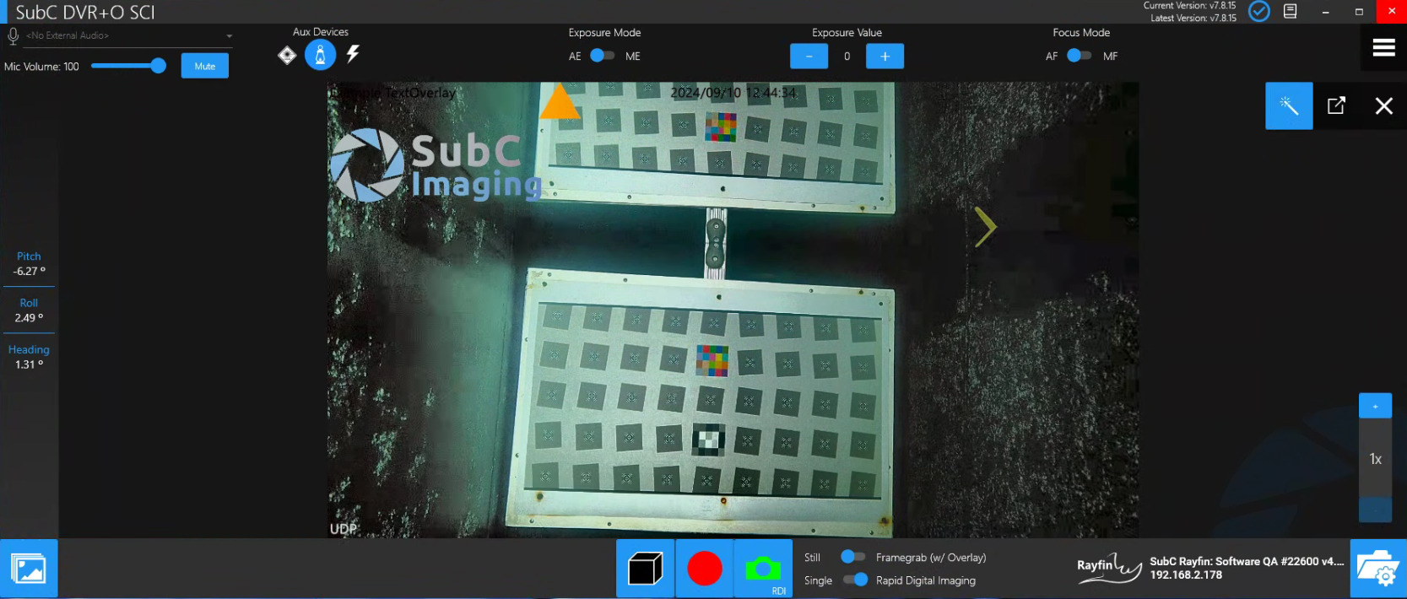
Task: Switch Focus Mode from AF to MF
Action: click(1079, 56)
